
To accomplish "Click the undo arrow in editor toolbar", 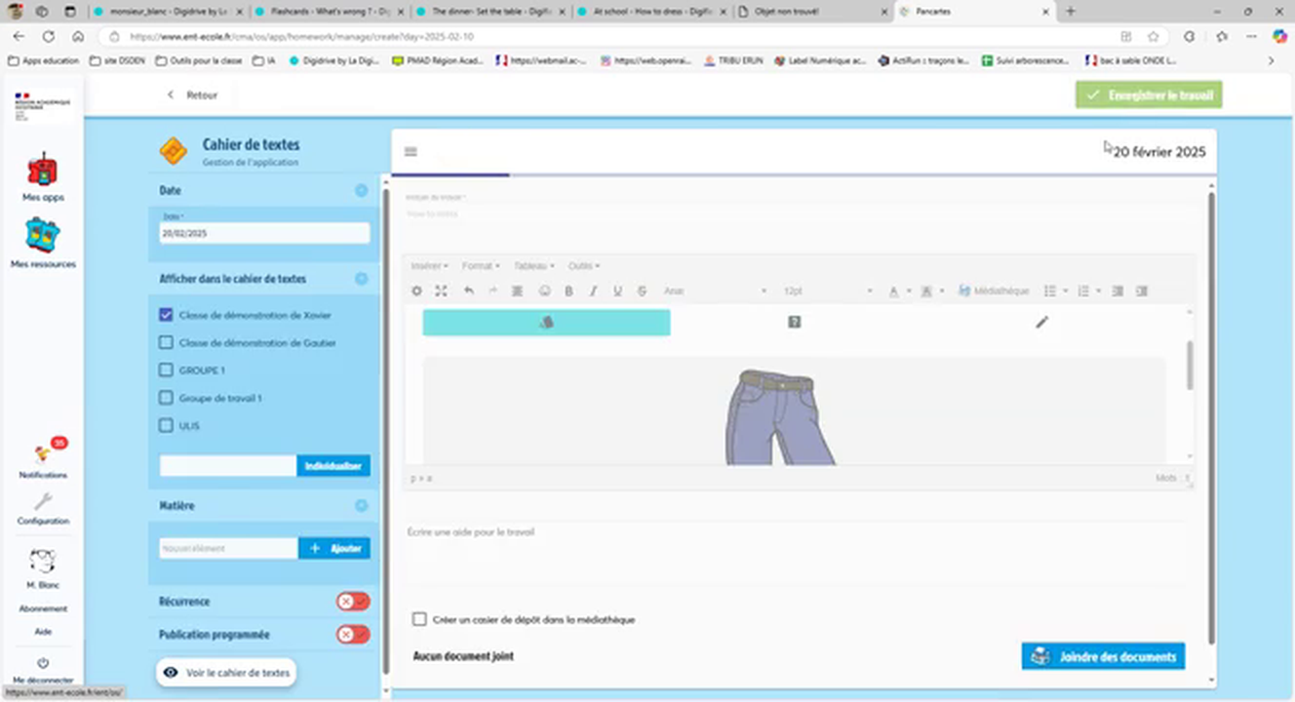I will click(x=468, y=292).
